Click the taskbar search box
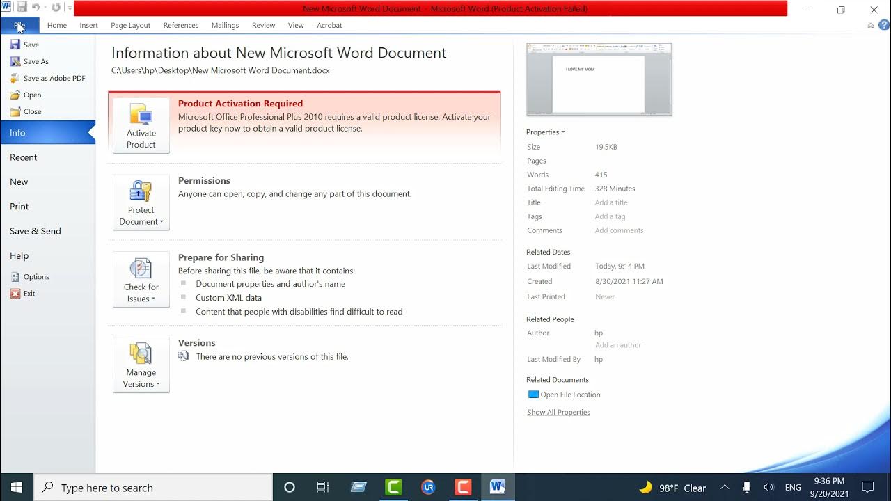Image resolution: width=891 pixels, height=501 pixels. pyautogui.click(x=153, y=487)
